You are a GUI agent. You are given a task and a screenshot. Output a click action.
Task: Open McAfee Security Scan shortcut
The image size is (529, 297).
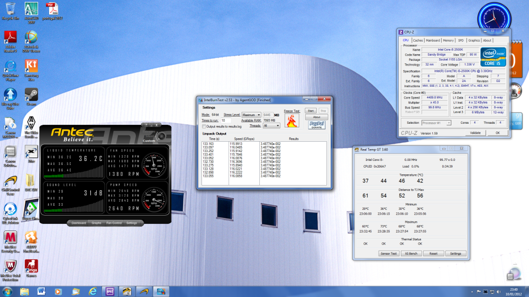10,242
